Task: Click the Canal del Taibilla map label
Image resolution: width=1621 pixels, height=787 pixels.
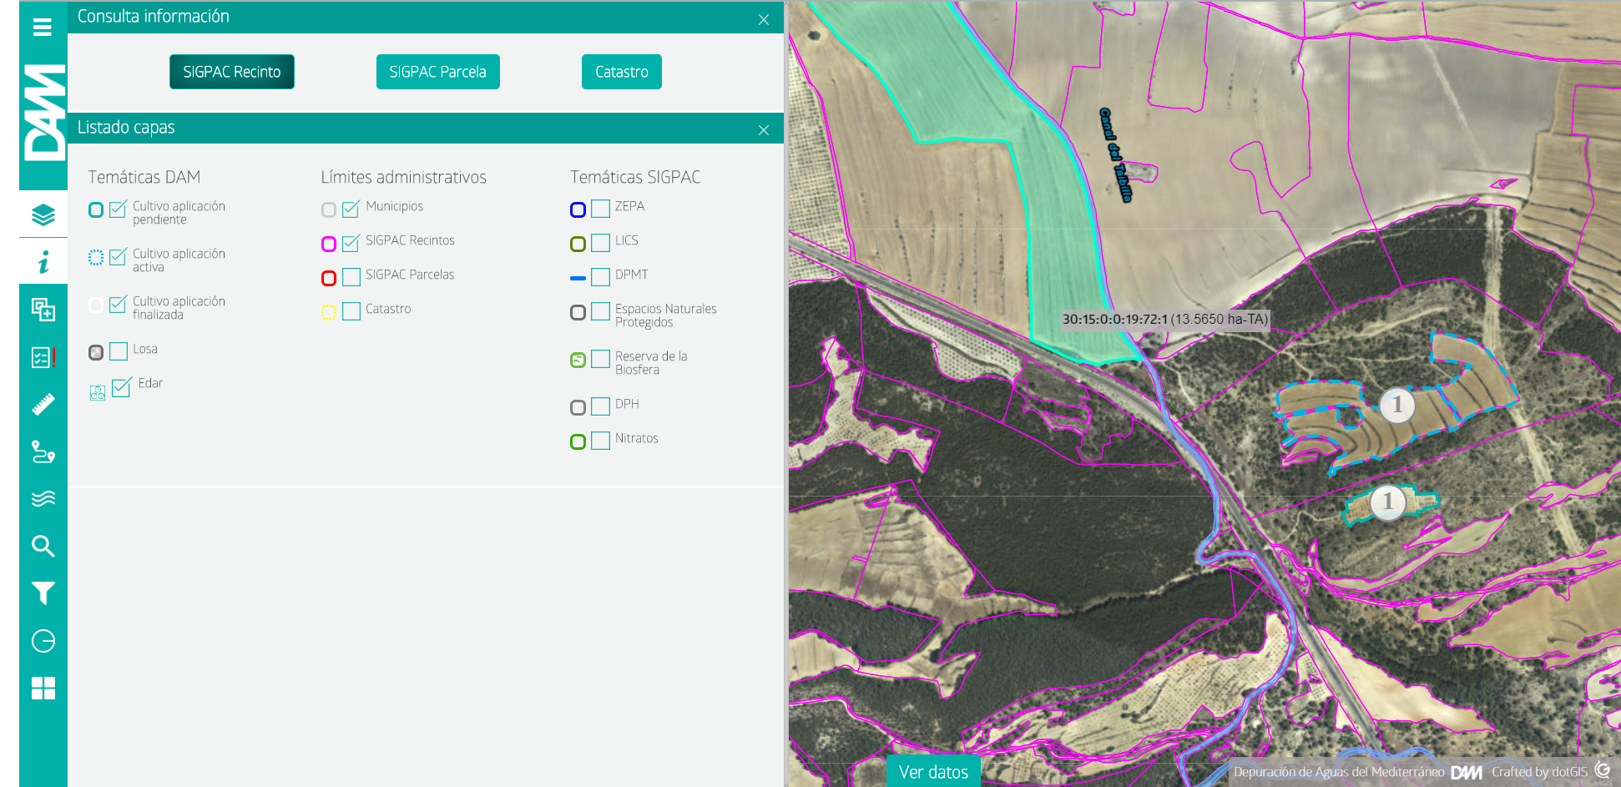Action: pos(1116,155)
